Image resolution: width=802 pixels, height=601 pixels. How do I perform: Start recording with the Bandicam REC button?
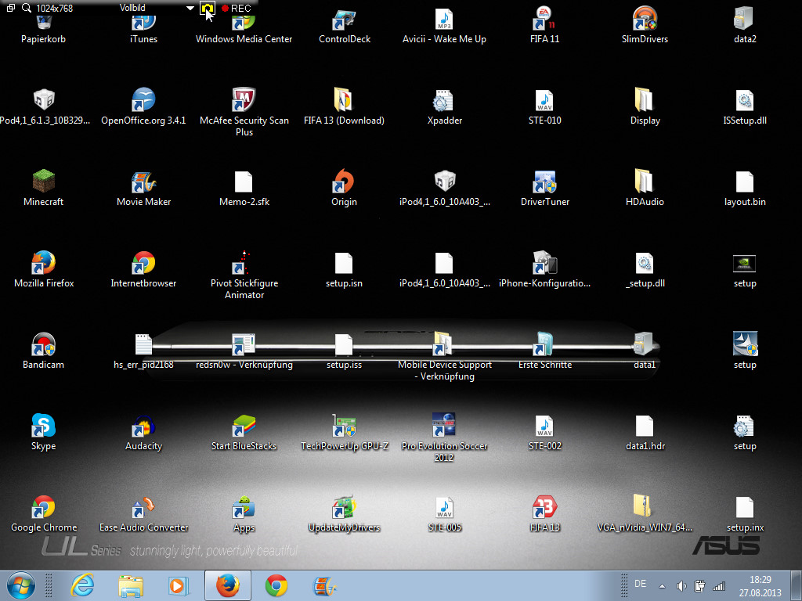pyautogui.click(x=237, y=8)
